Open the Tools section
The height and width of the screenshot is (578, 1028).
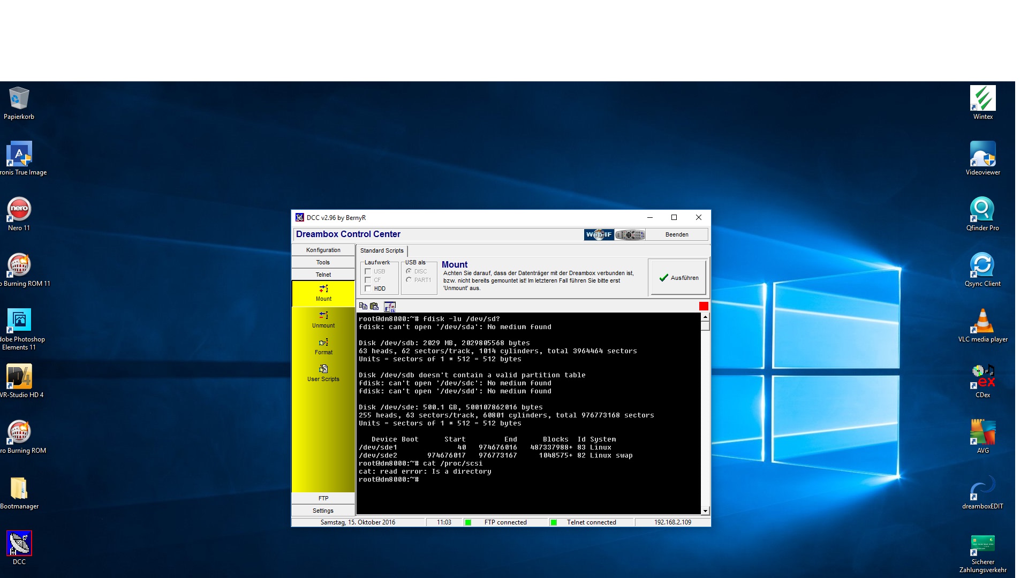323,262
